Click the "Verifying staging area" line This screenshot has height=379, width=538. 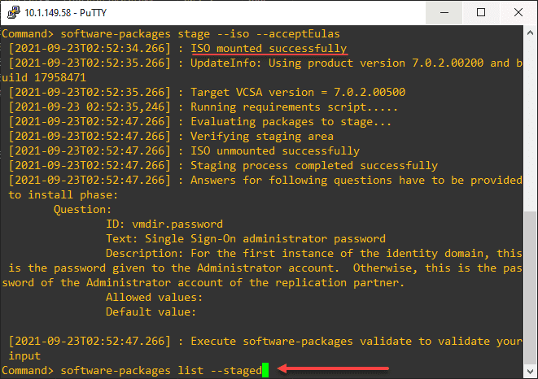click(261, 136)
